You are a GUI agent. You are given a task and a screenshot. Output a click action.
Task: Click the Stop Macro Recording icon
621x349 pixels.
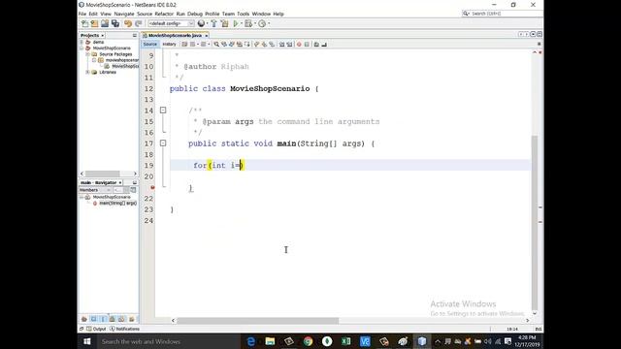[307, 45]
